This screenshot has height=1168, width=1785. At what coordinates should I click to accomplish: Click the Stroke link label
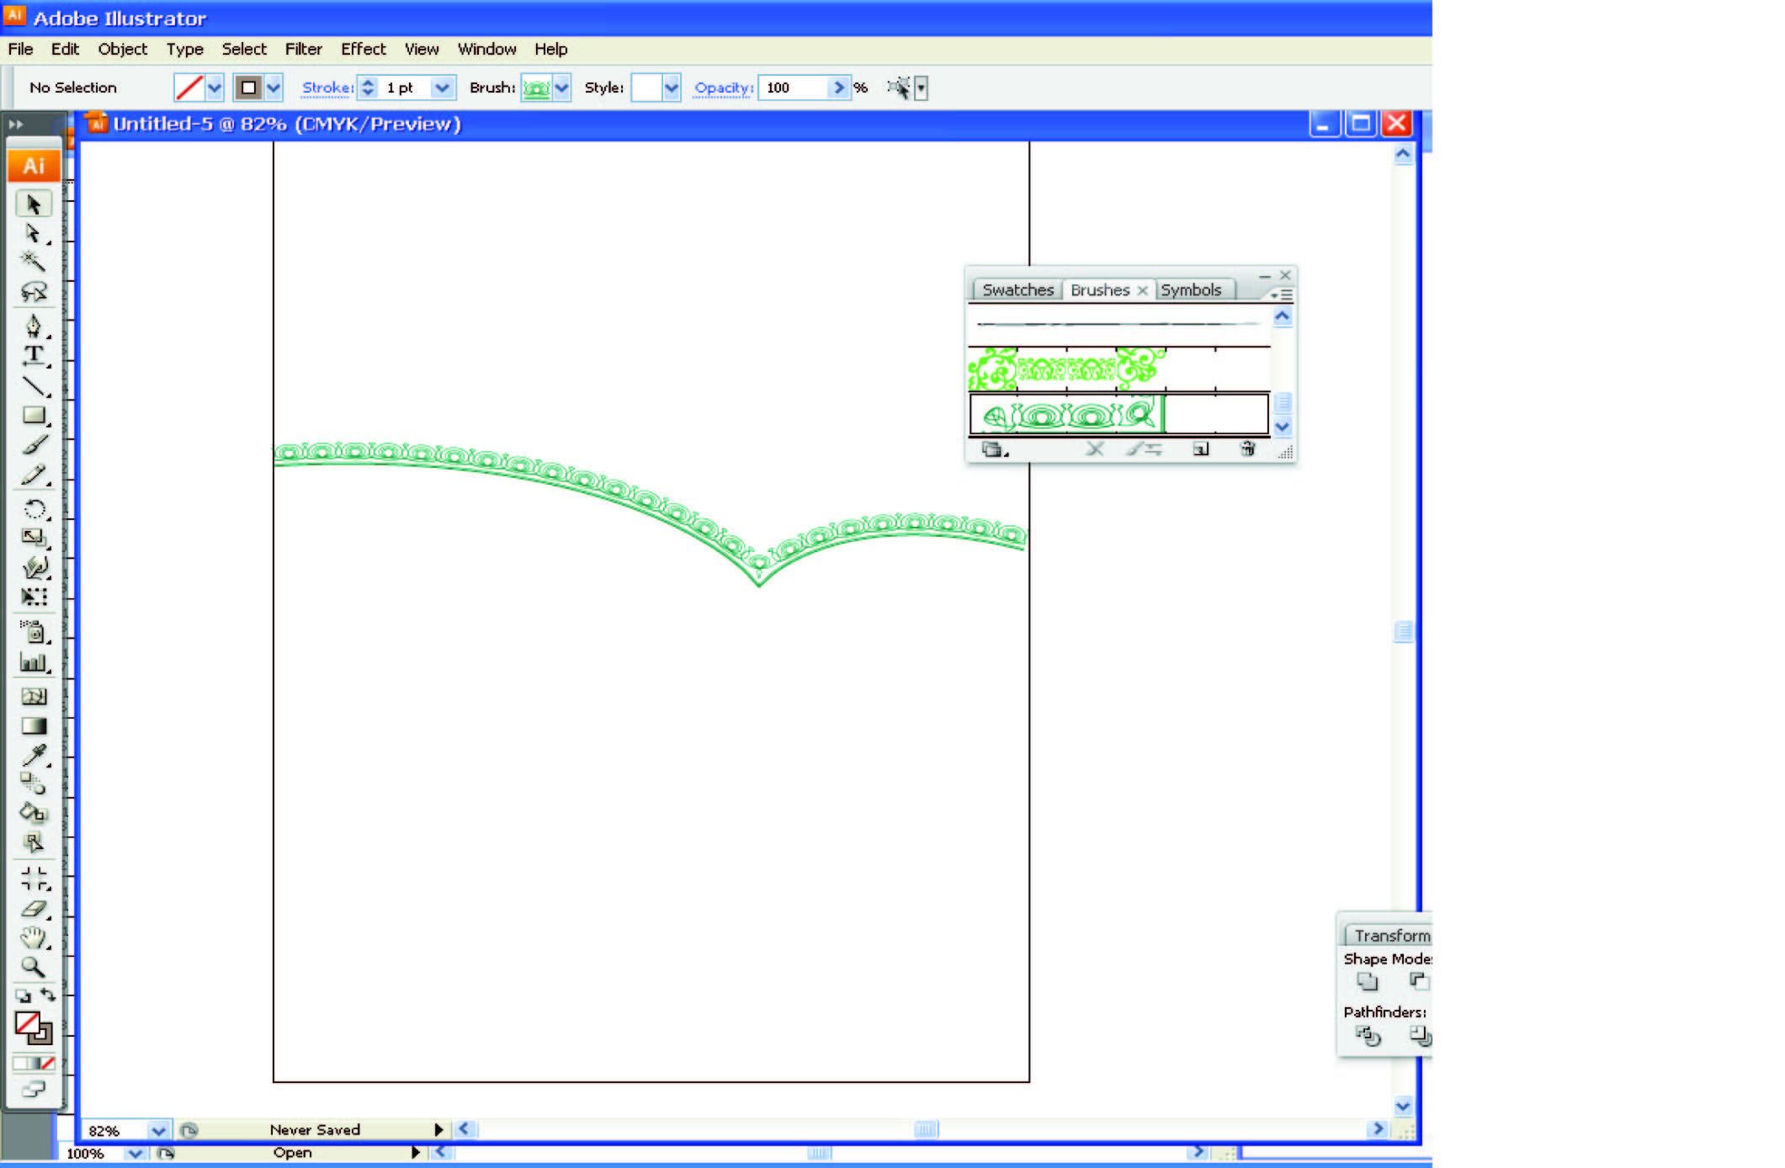tap(327, 88)
